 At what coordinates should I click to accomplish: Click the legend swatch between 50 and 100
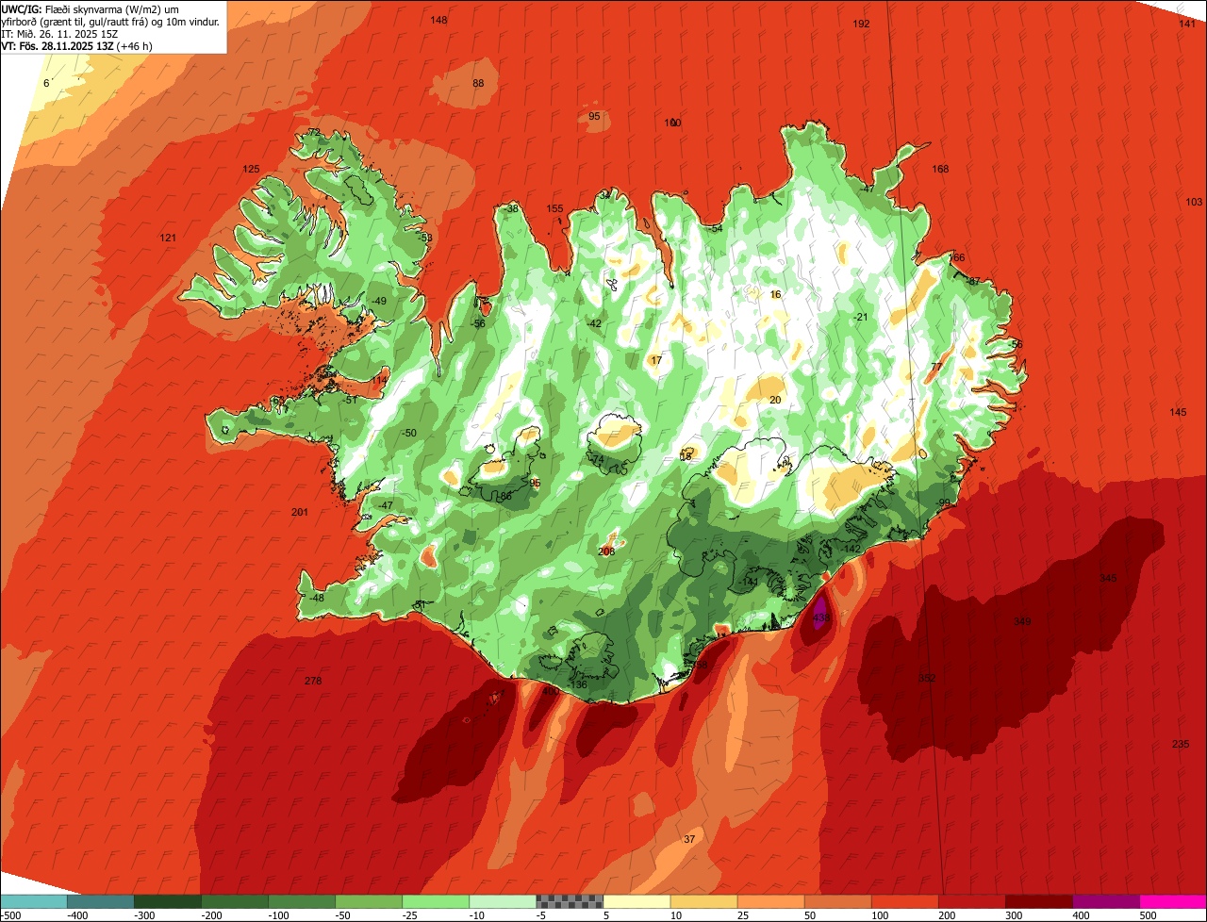point(837,901)
